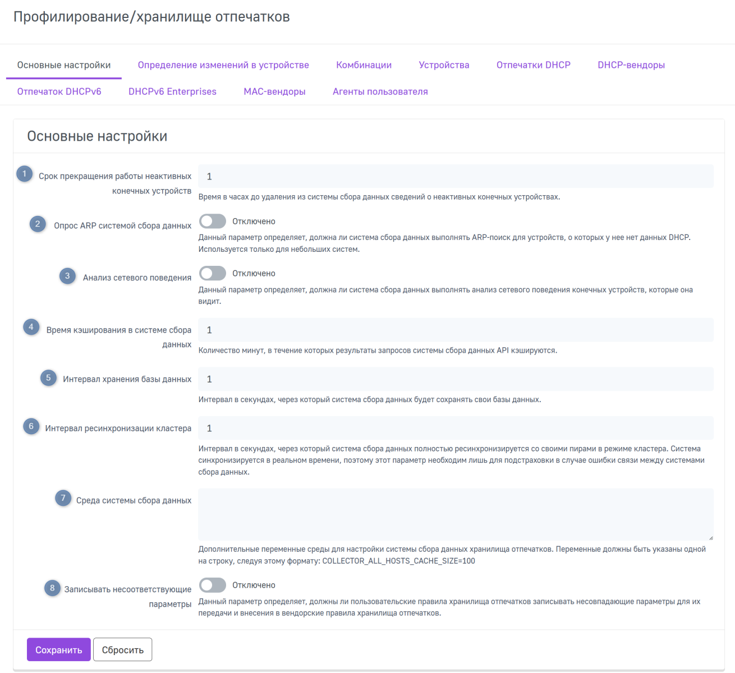
Task: Enable the Опрос ARP системой сбора данных toggle
Action: pyautogui.click(x=213, y=222)
